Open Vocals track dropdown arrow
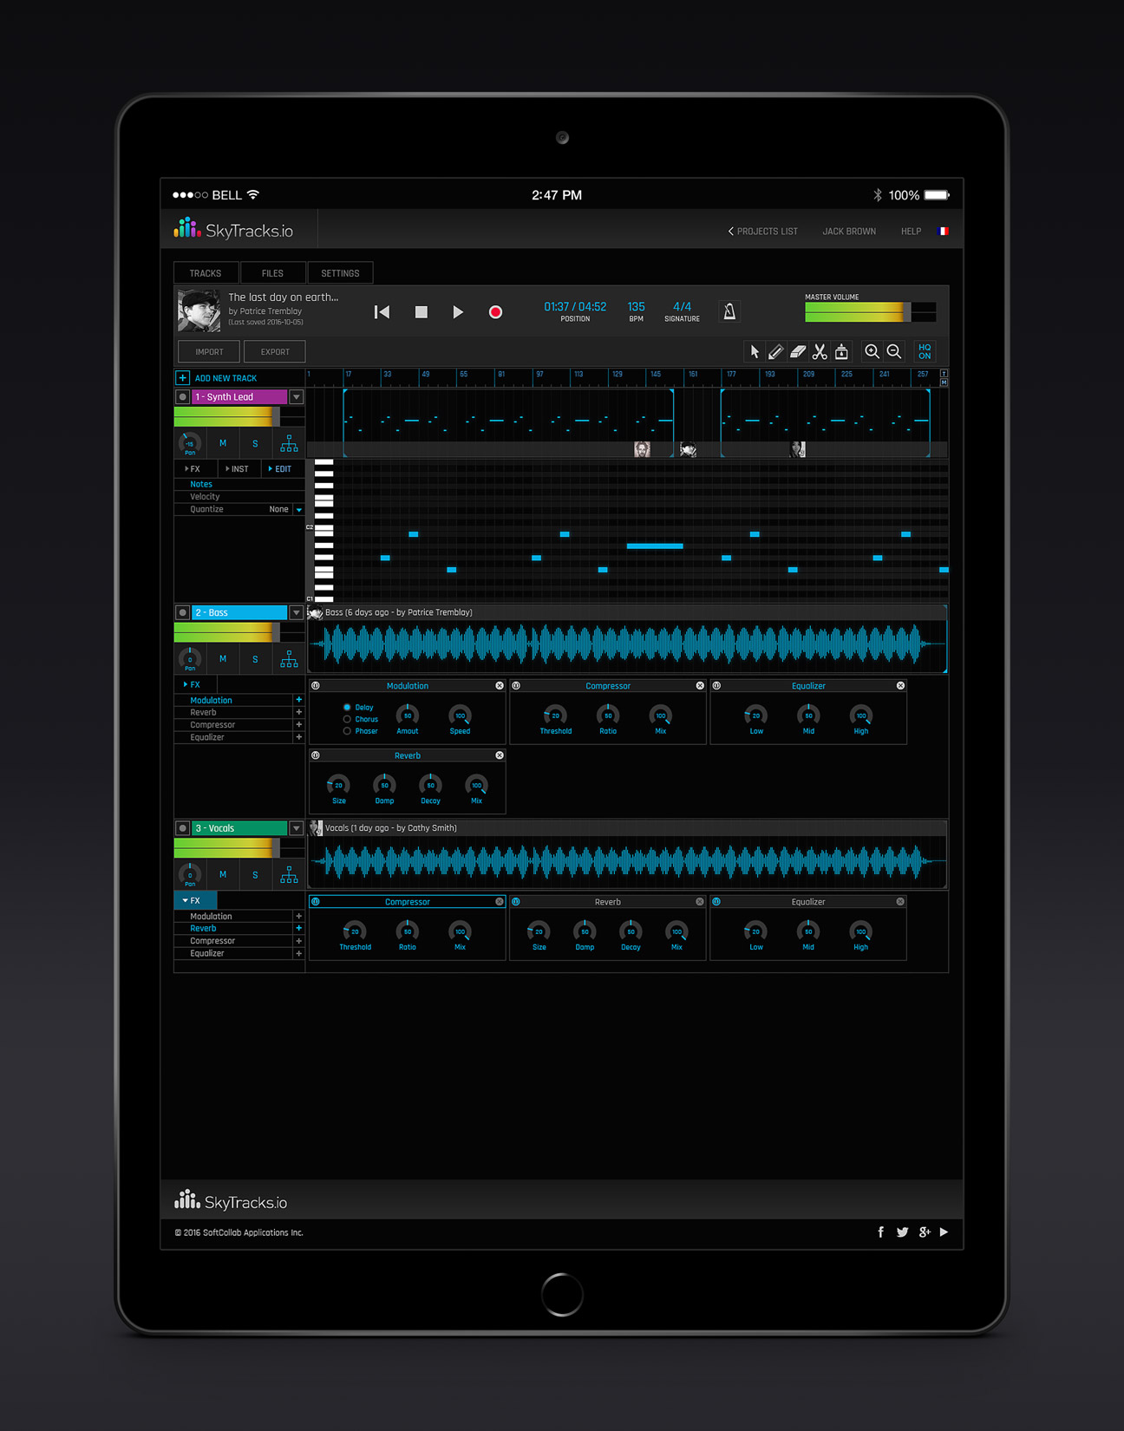This screenshot has height=1431, width=1124. coord(297,828)
